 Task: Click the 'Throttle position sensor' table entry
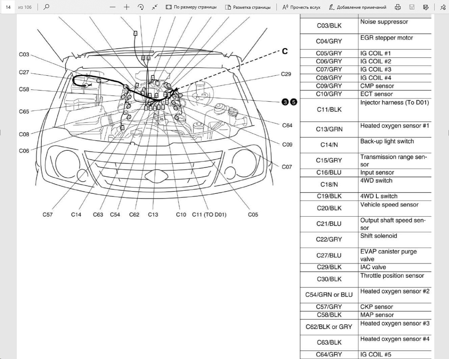(392, 276)
